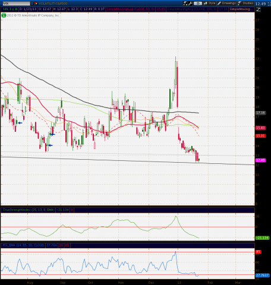Click the SimpleMovingAvg 50 study label

[131, 9]
